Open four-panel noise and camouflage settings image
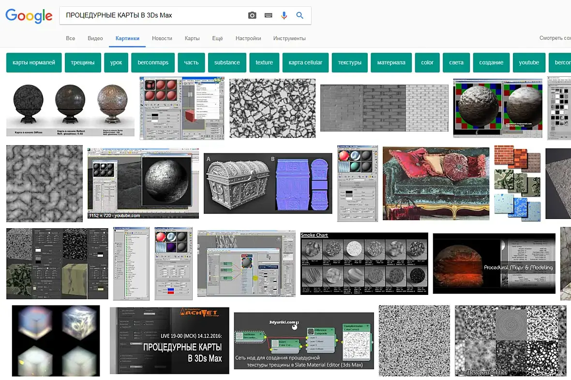Image resolution: width=571 pixels, height=380 pixels. pyautogui.click(x=57, y=263)
